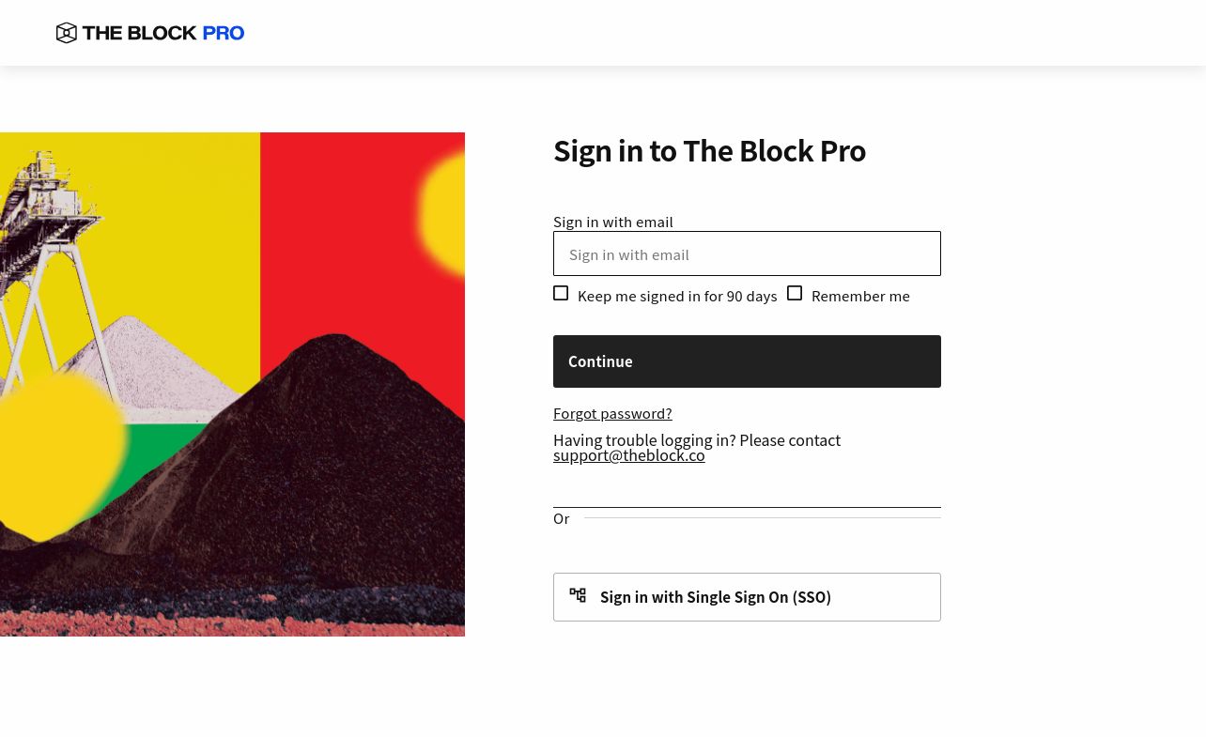Click the "Or" divider text
1206x737 pixels.
(x=562, y=518)
